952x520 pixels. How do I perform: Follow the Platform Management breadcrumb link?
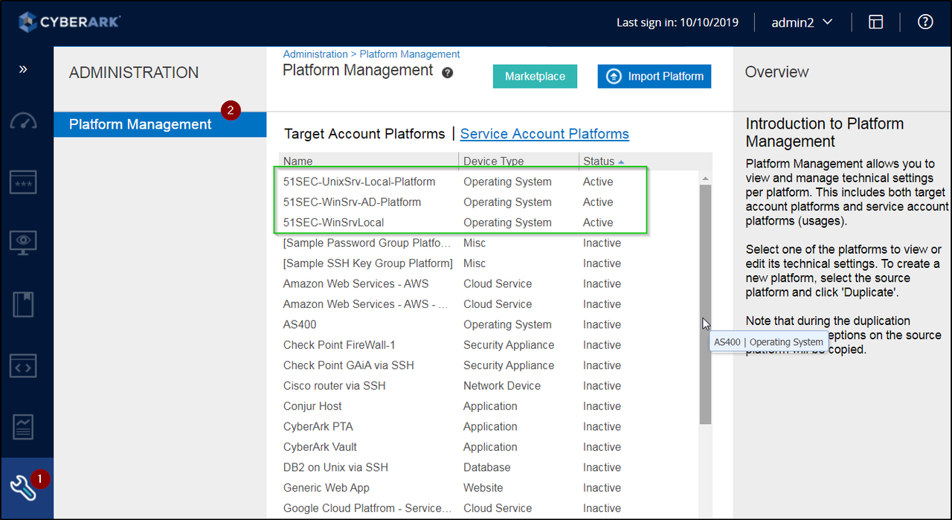pyautogui.click(x=410, y=54)
